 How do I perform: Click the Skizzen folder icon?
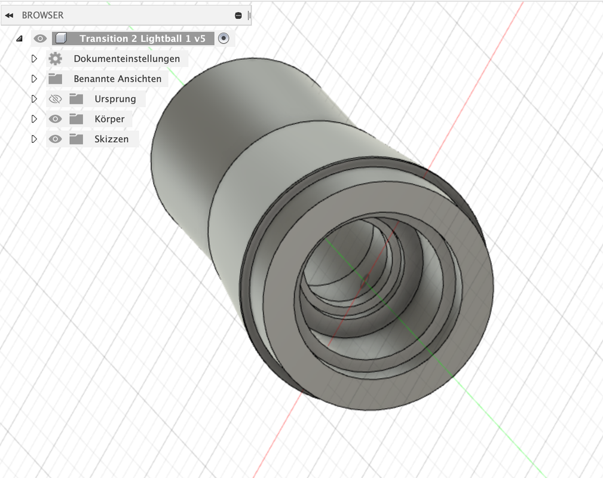click(x=76, y=139)
